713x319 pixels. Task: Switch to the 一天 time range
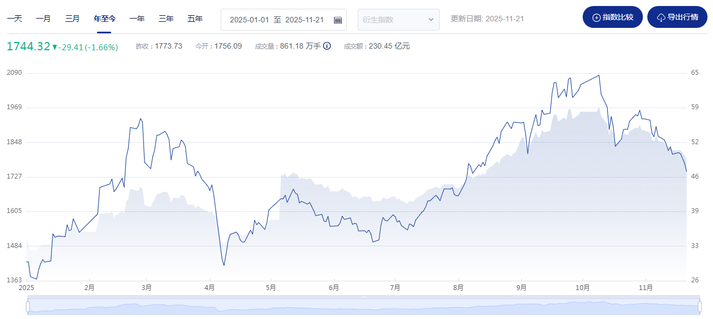coord(14,19)
